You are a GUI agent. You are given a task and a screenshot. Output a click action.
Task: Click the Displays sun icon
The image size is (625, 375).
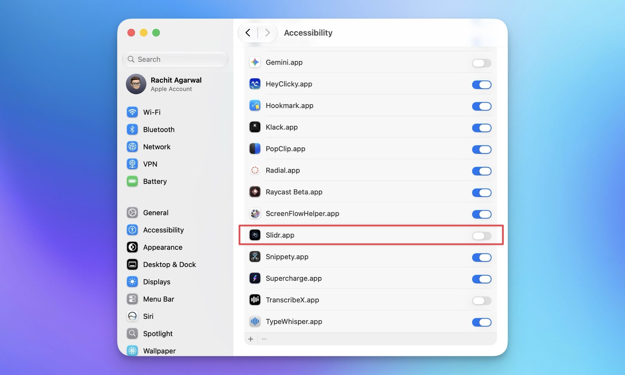click(x=132, y=282)
